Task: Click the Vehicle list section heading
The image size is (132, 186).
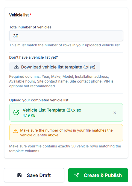Action: pyautogui.click(x=19, y=15)
